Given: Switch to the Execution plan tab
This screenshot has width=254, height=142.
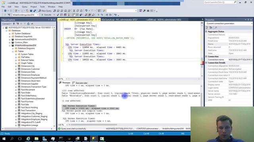Looking at the screenshot, I should pyautogui.click(x=80, y=83).
